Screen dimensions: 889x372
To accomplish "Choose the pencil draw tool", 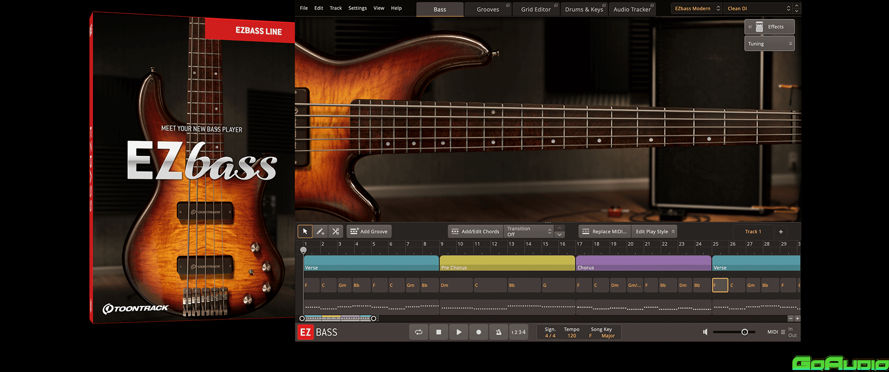I will coord(320,231).
